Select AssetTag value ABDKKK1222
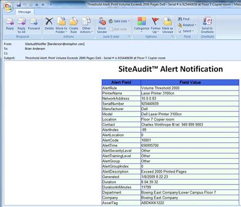Screen dimensions: 241x207 coord(153,203)
